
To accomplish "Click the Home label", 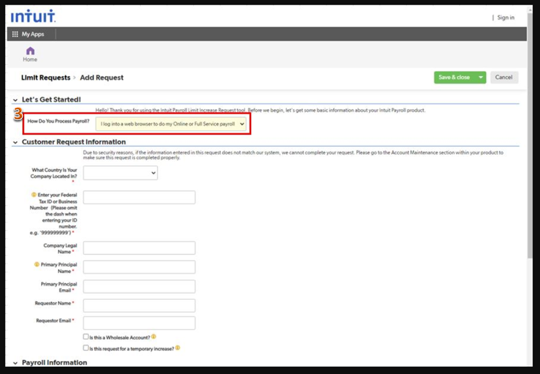I will 30,59.
